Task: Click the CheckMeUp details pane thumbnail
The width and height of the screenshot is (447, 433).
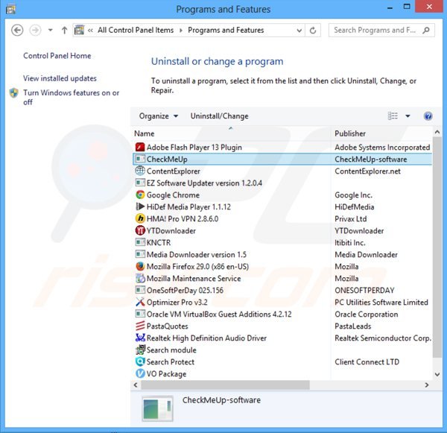Action: click(157, 408)
